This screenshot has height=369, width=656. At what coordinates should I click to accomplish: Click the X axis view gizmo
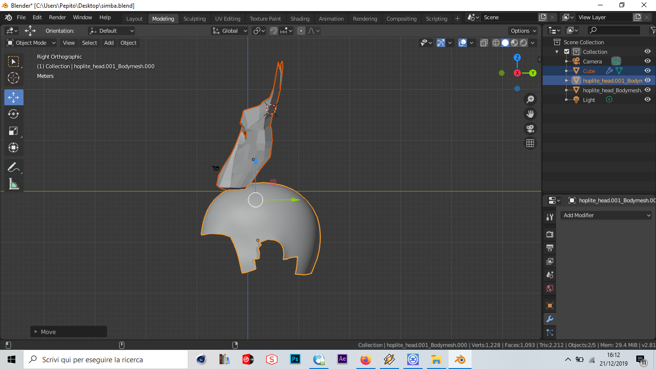click(517, 73)
